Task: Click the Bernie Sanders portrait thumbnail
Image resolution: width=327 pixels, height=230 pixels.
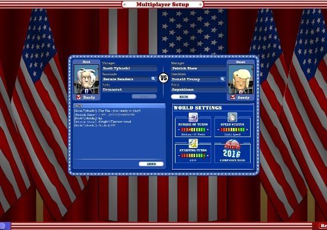Action: 86,79
